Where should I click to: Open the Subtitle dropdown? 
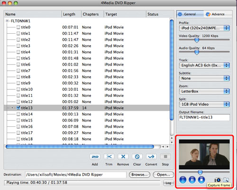pos(204,78)
